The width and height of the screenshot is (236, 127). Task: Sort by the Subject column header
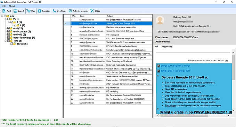[x=129, y=16]
